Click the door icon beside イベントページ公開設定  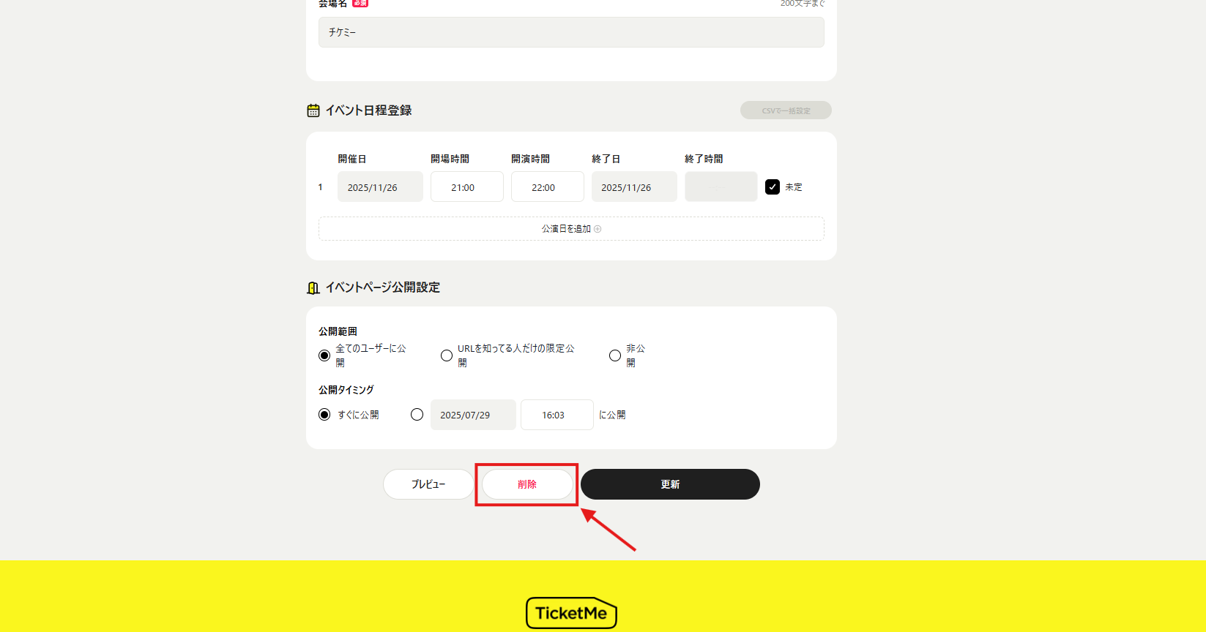pyautogui.click(x=313, y=287)
